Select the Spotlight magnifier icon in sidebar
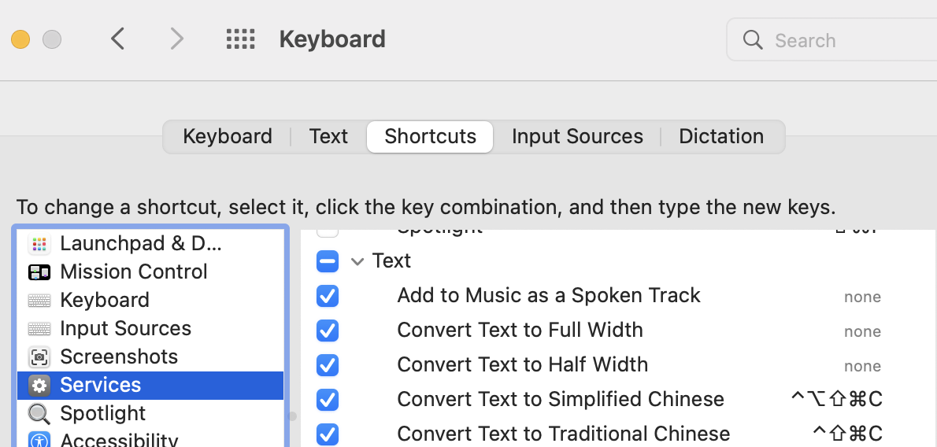Viewport: 937px width, 447px height. 39,413
